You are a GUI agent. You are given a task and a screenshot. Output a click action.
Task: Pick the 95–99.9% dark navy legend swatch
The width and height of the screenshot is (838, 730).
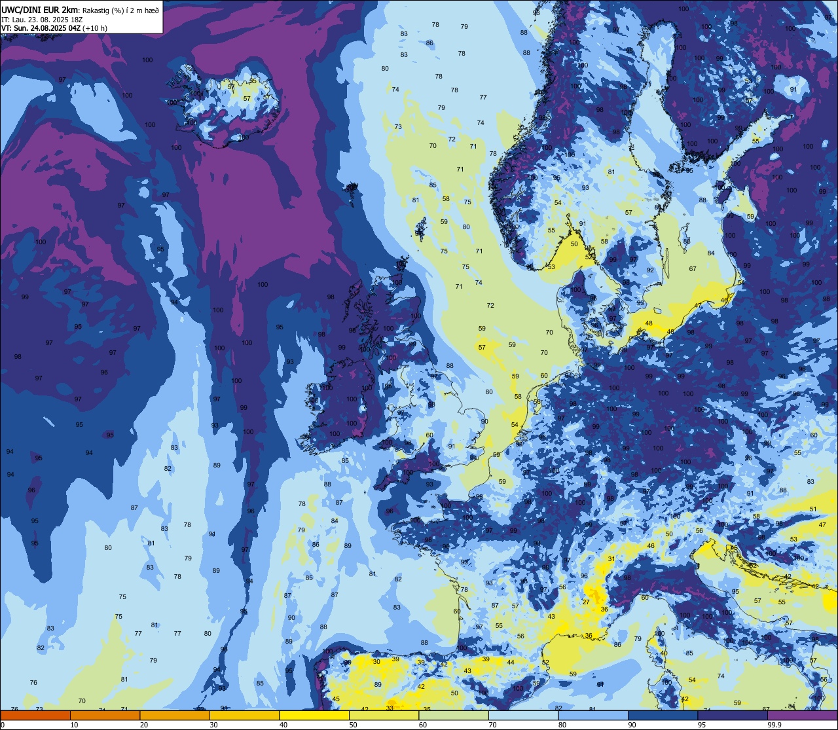click(x=733, y=715)
